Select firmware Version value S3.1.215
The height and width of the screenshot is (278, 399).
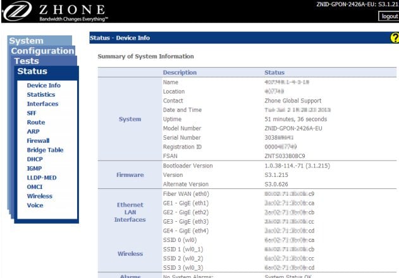coord(276,175)
